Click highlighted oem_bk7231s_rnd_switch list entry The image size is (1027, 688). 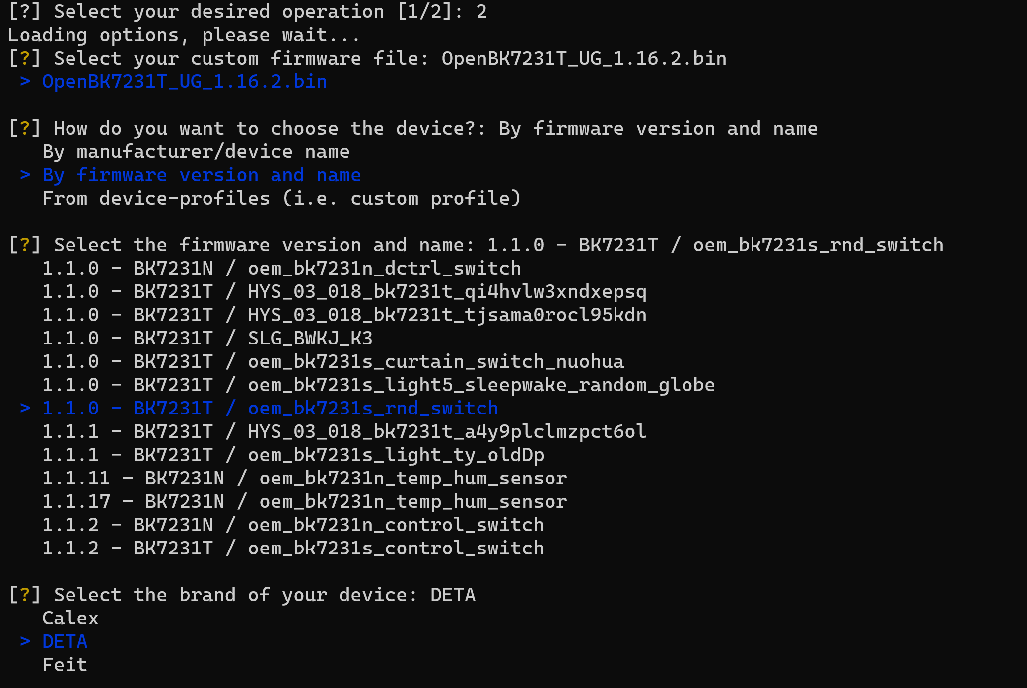coord(270,409)
